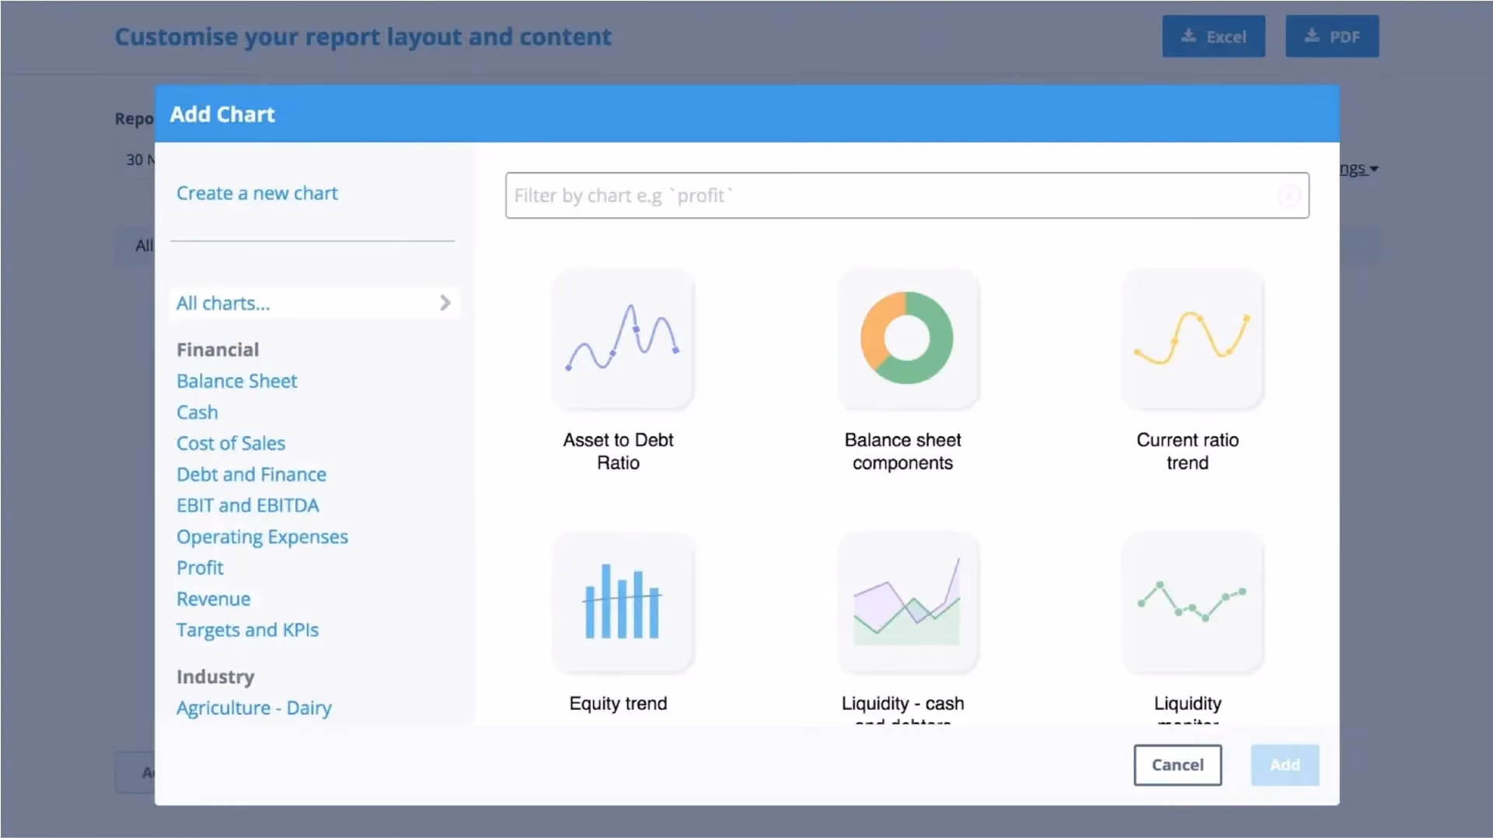1493x838 pixels.
Task: Select the Current ratio trend chart thumbnail
Action: click(x=1191, y=339)
